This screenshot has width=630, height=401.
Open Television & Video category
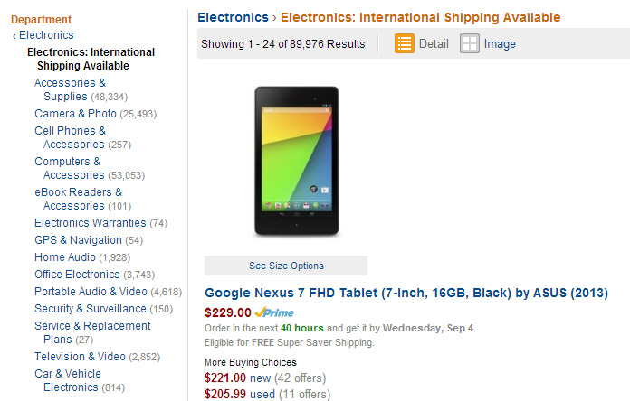[80, 357]
